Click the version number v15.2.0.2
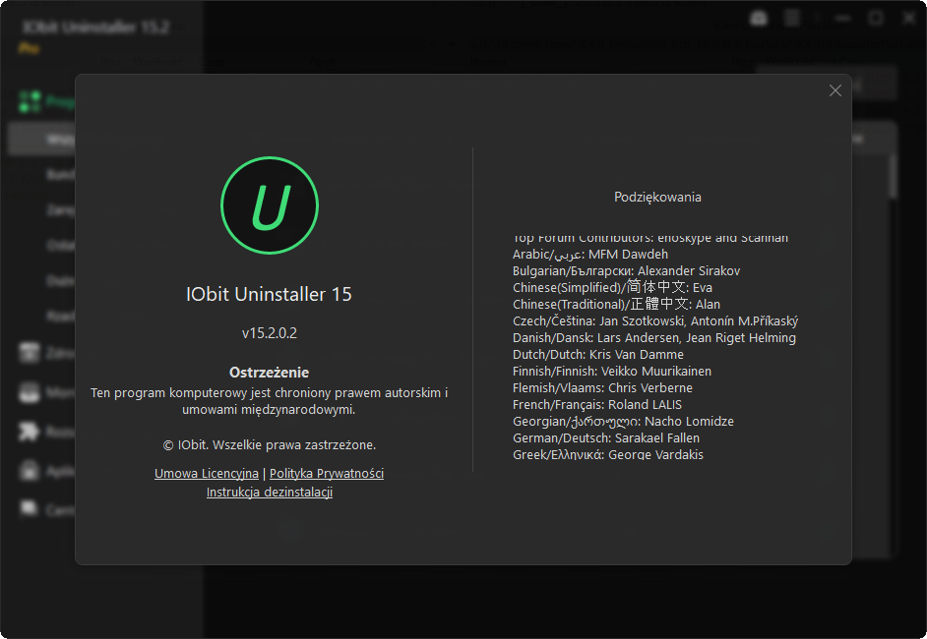927x639 pixels. pyautogui.click(x=270, y=333)
